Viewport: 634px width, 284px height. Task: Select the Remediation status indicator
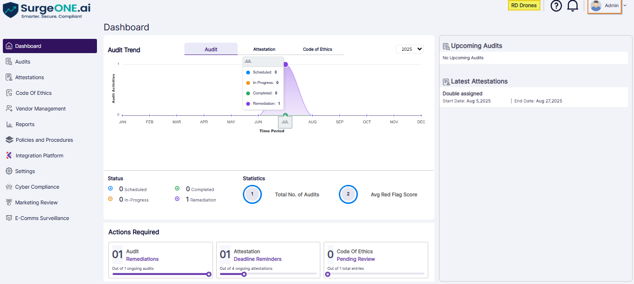(177, 199)
